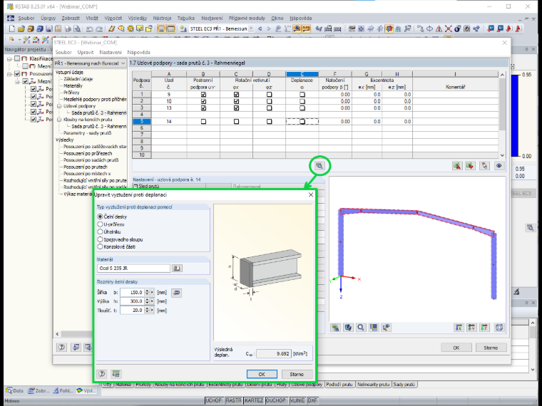Viewport: 542px width, 406px height.
Task: Toggle φz checkbox for node 13 row
Action: coord(270,108)
